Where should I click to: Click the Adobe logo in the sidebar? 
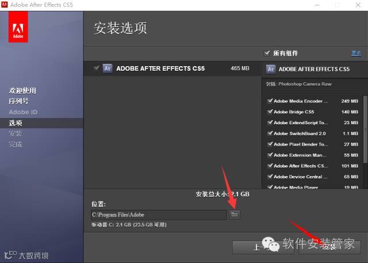[18, 27]
